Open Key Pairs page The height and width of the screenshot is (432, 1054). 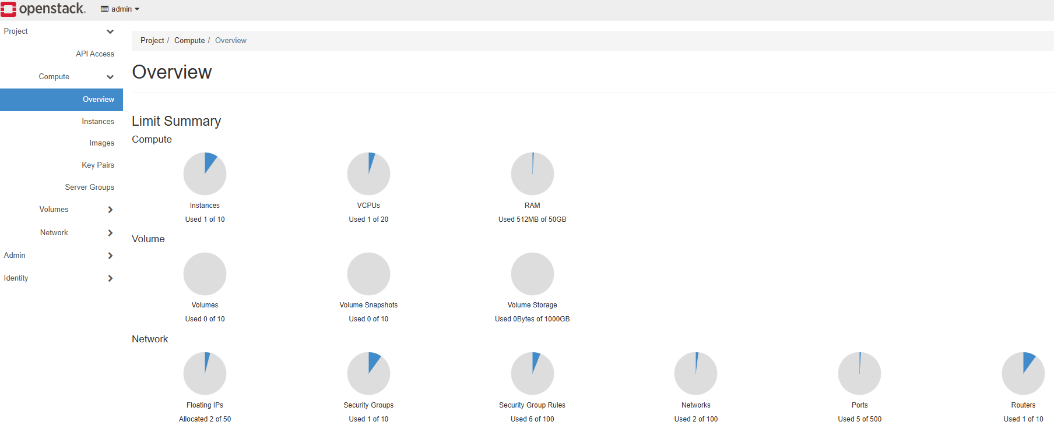coord(98,165)
